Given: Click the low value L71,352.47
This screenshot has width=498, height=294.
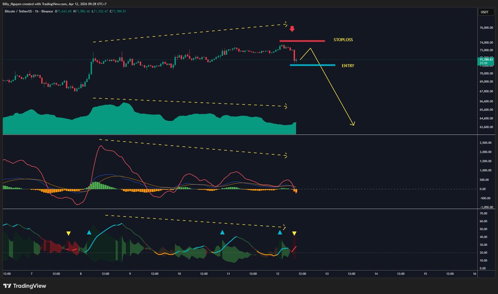Looking at the screenshot, I should [100, 12].
